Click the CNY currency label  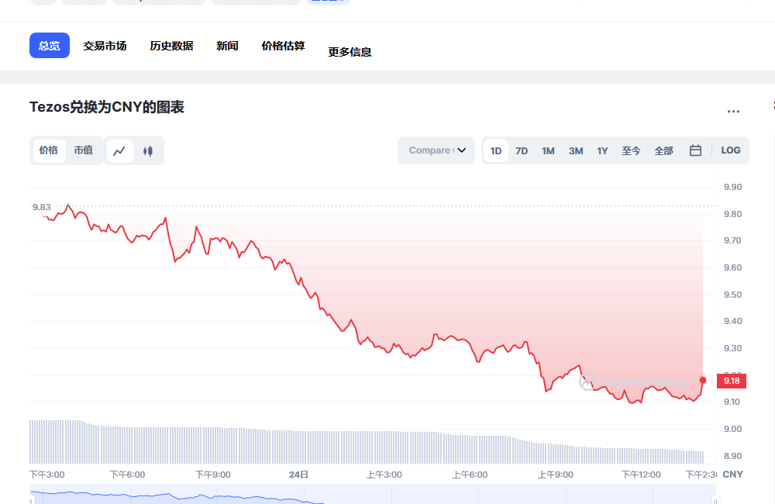(733, 475)
